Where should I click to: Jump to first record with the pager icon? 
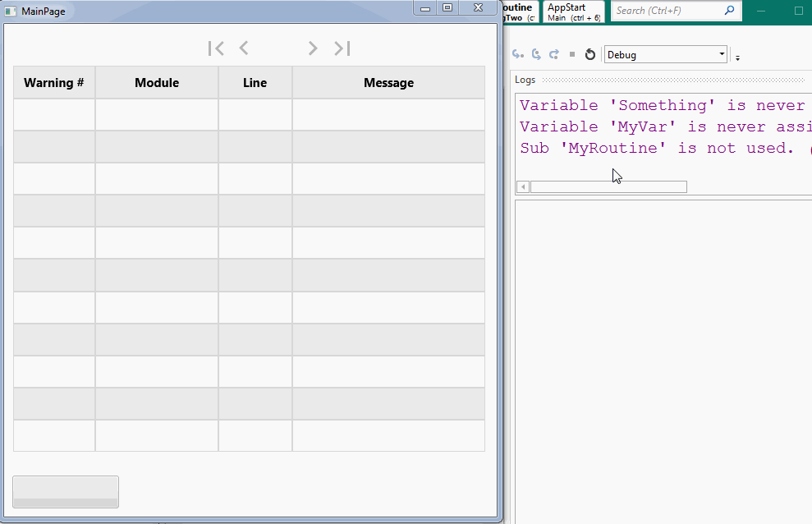pos(216,48)
